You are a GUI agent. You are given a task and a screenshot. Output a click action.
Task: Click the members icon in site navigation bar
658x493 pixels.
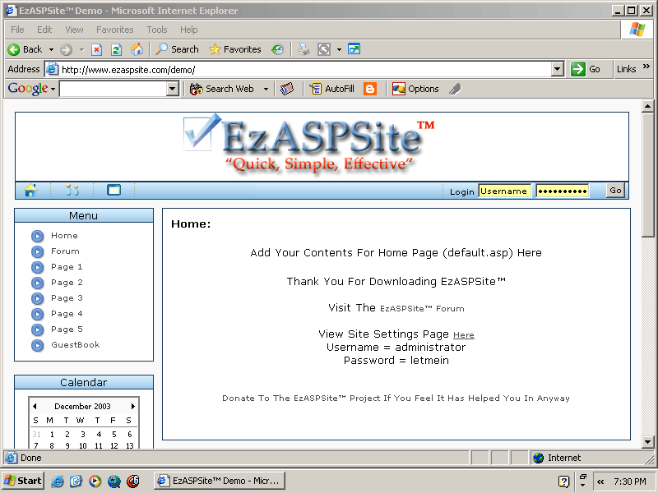click(72, 190)
